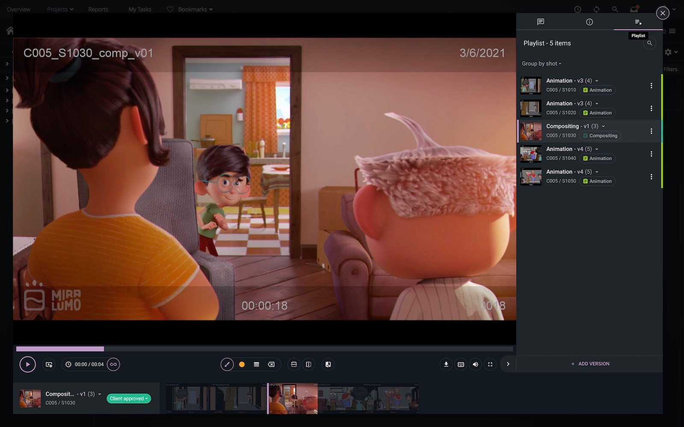The image size is (684, 427).
Task: Change the Client approved status dropdown
Action: tap(129, 398)
